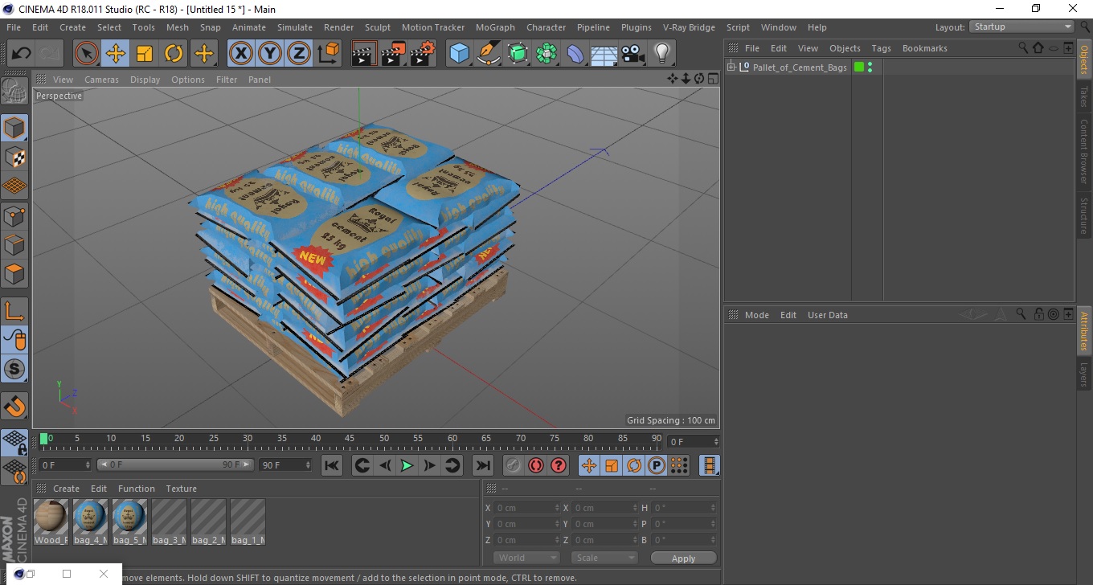This screenshot has height=585, width=1093.
Task: Open the Character menu
Action: click(x=546, y=27)
